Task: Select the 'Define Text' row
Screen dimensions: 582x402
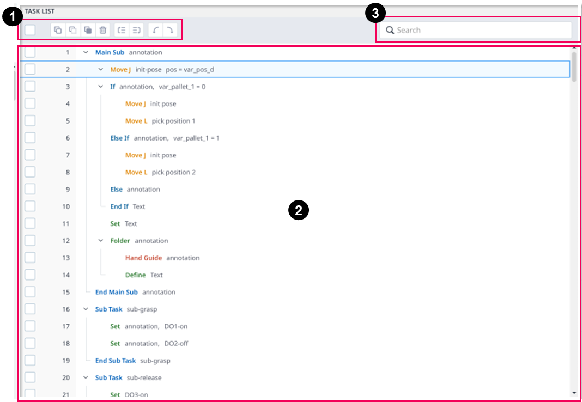Action: (x=295, y=275)
